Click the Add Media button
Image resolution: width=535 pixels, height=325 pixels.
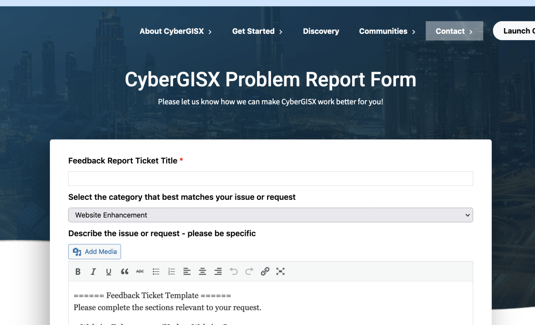point(94,251)
